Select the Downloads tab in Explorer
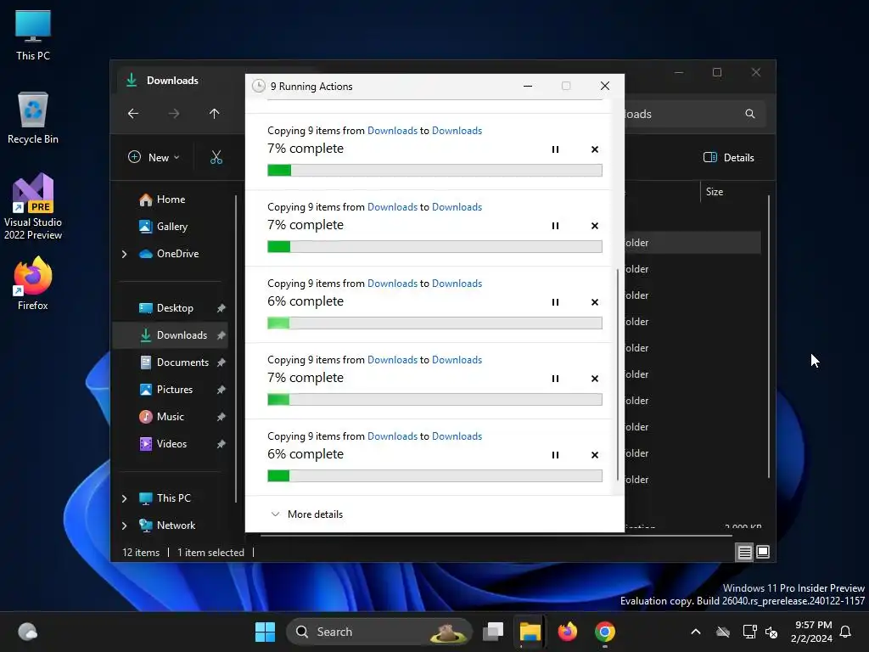The width and height of the screenshot is (869, 652). click(x=171, y=81)
